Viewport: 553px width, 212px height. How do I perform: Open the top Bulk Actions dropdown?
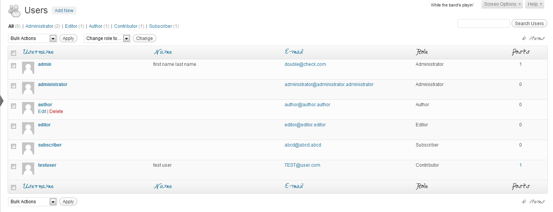point(32,38)
